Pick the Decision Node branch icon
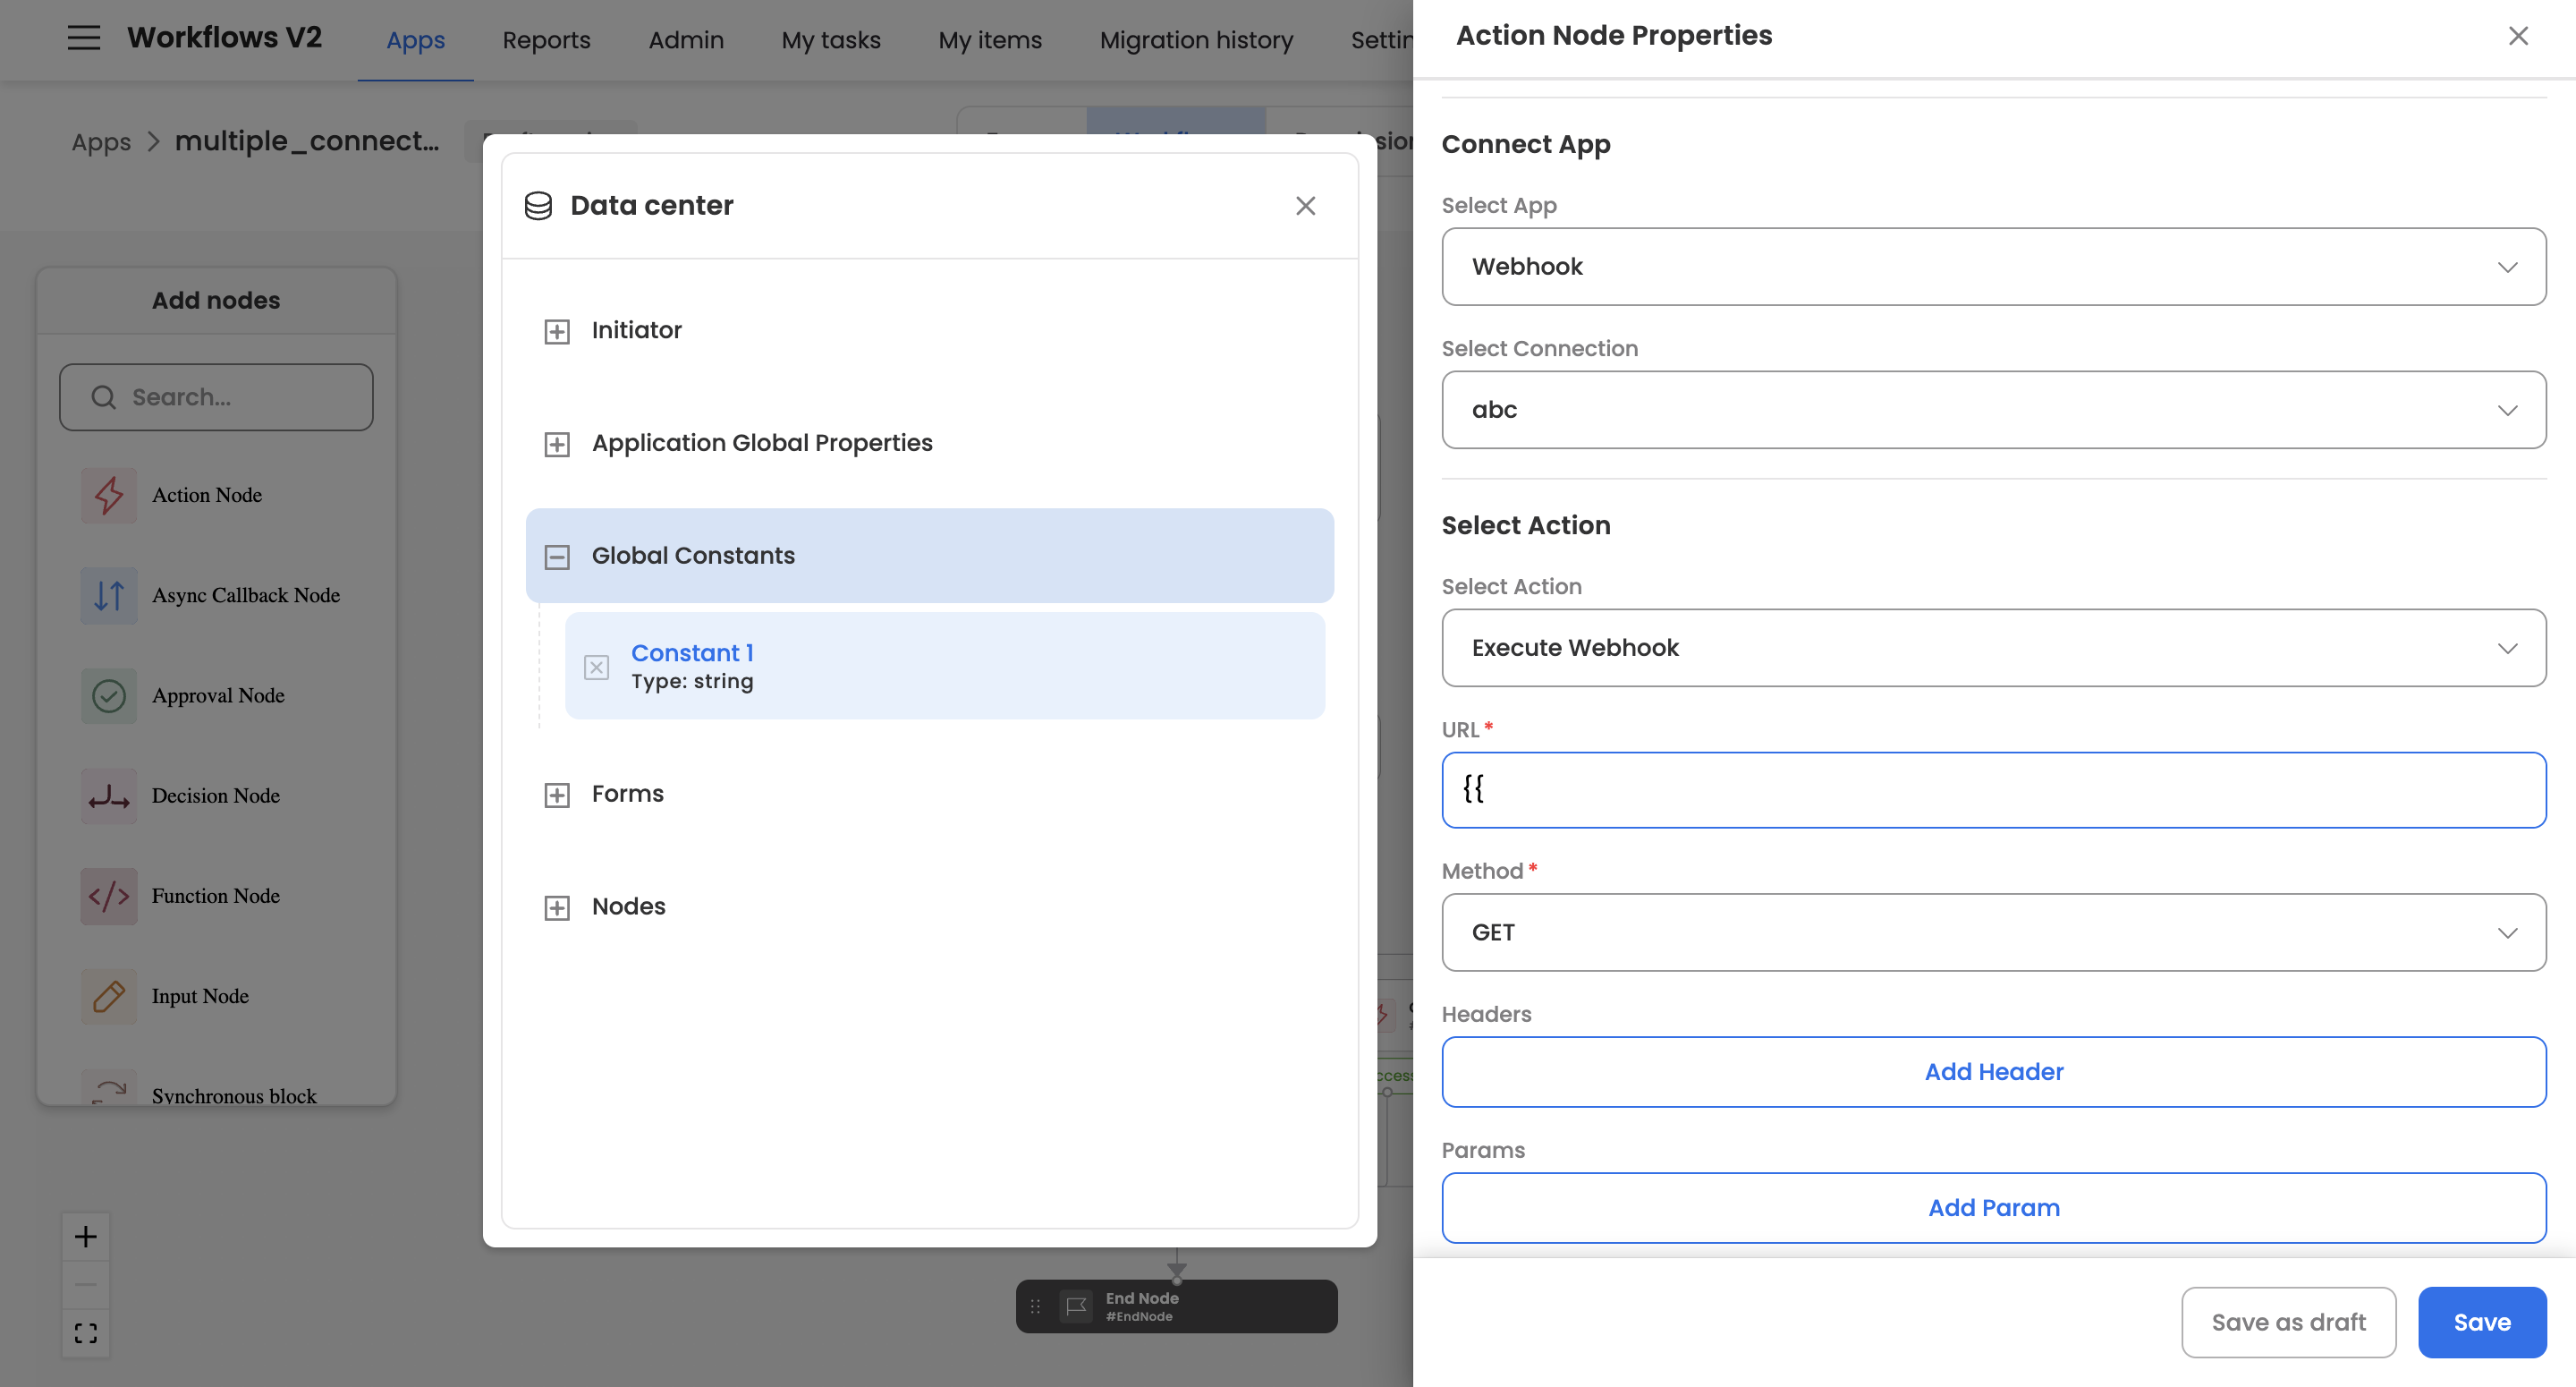Screen dimensions: 2576x1387 pos(109,796)
